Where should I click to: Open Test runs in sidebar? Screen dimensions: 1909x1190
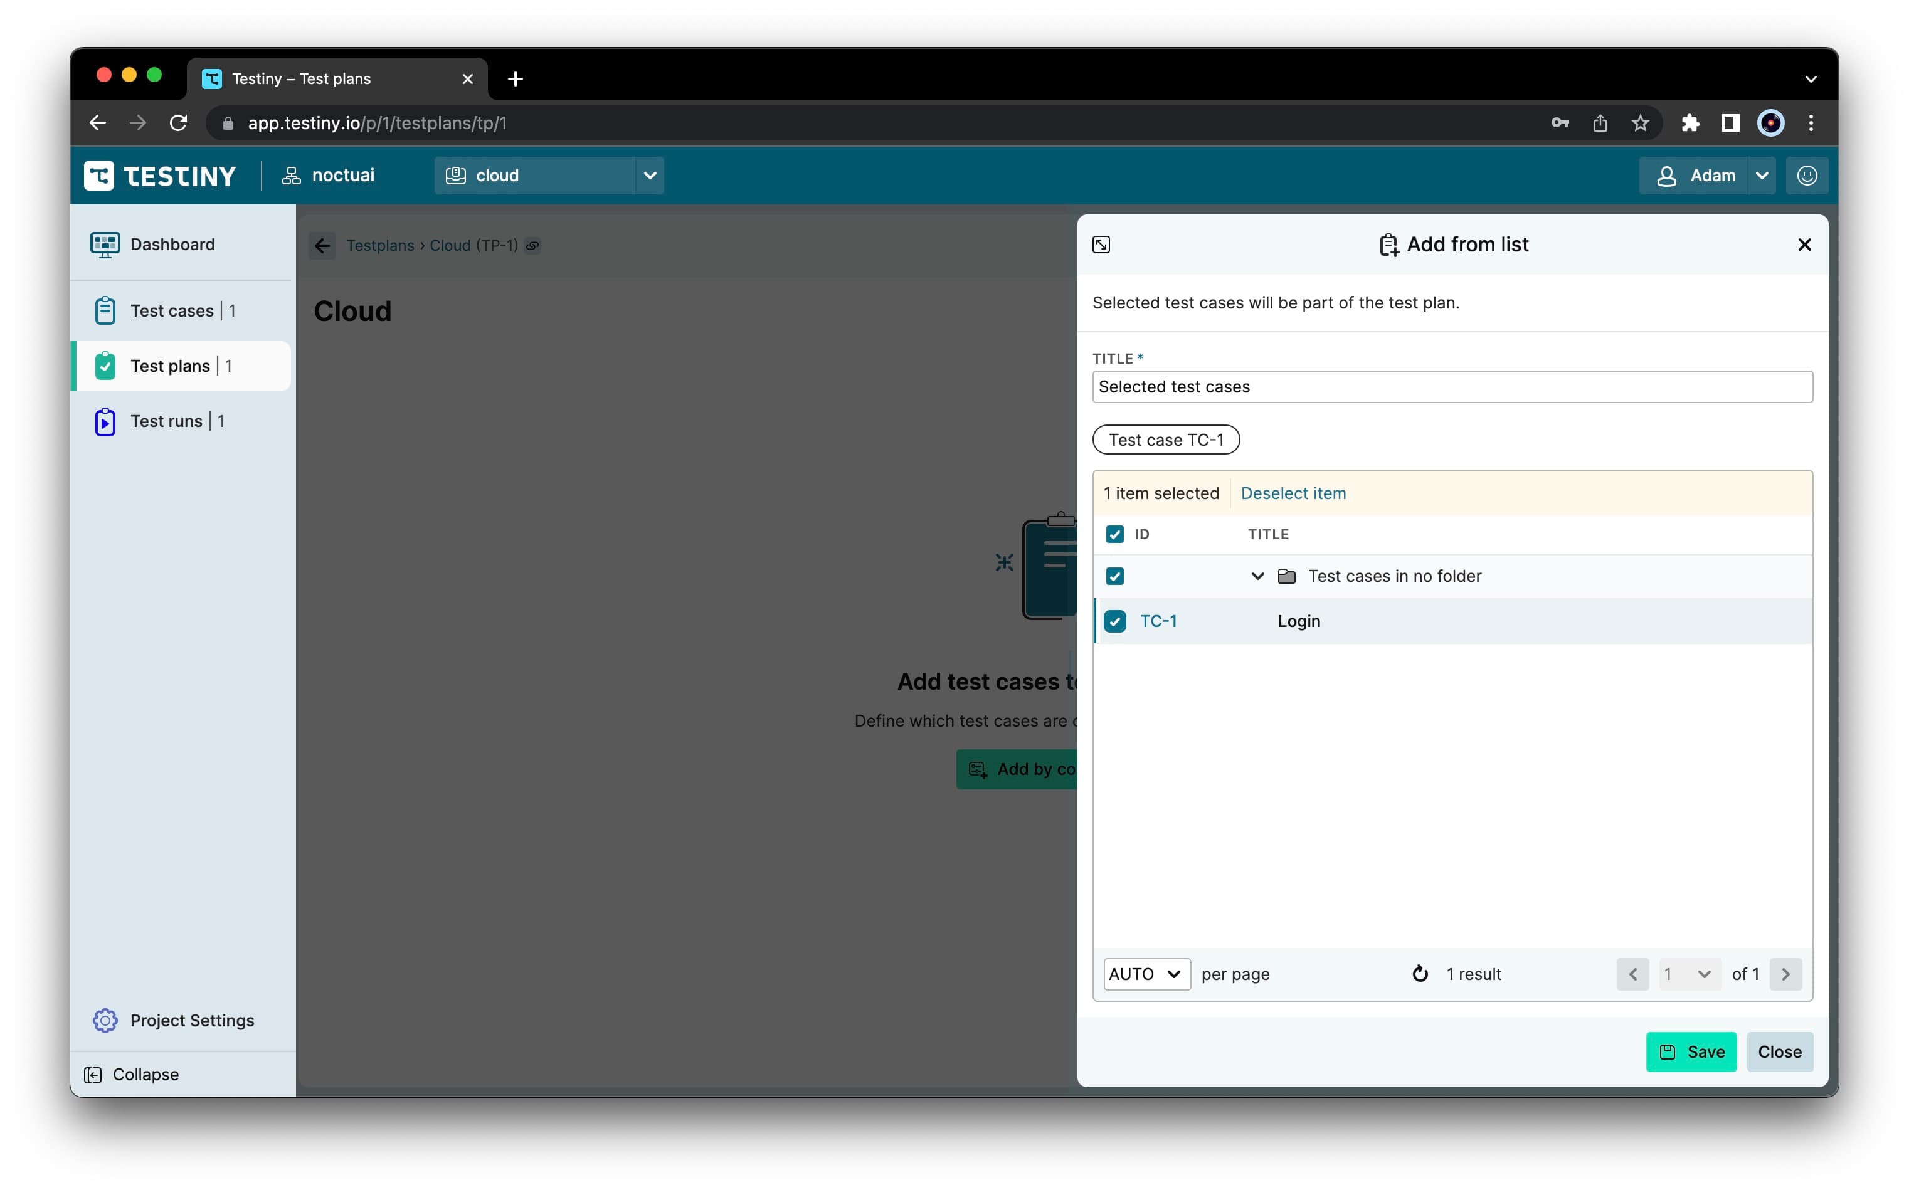pyautogui.click(x=166, y=421)
